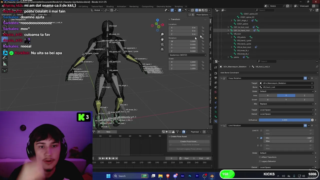Image resolution: width=320 pixels, height=180 pixels.
Task: Open Copy Rotation Owner Local Space dropdown
Action: 286,114
